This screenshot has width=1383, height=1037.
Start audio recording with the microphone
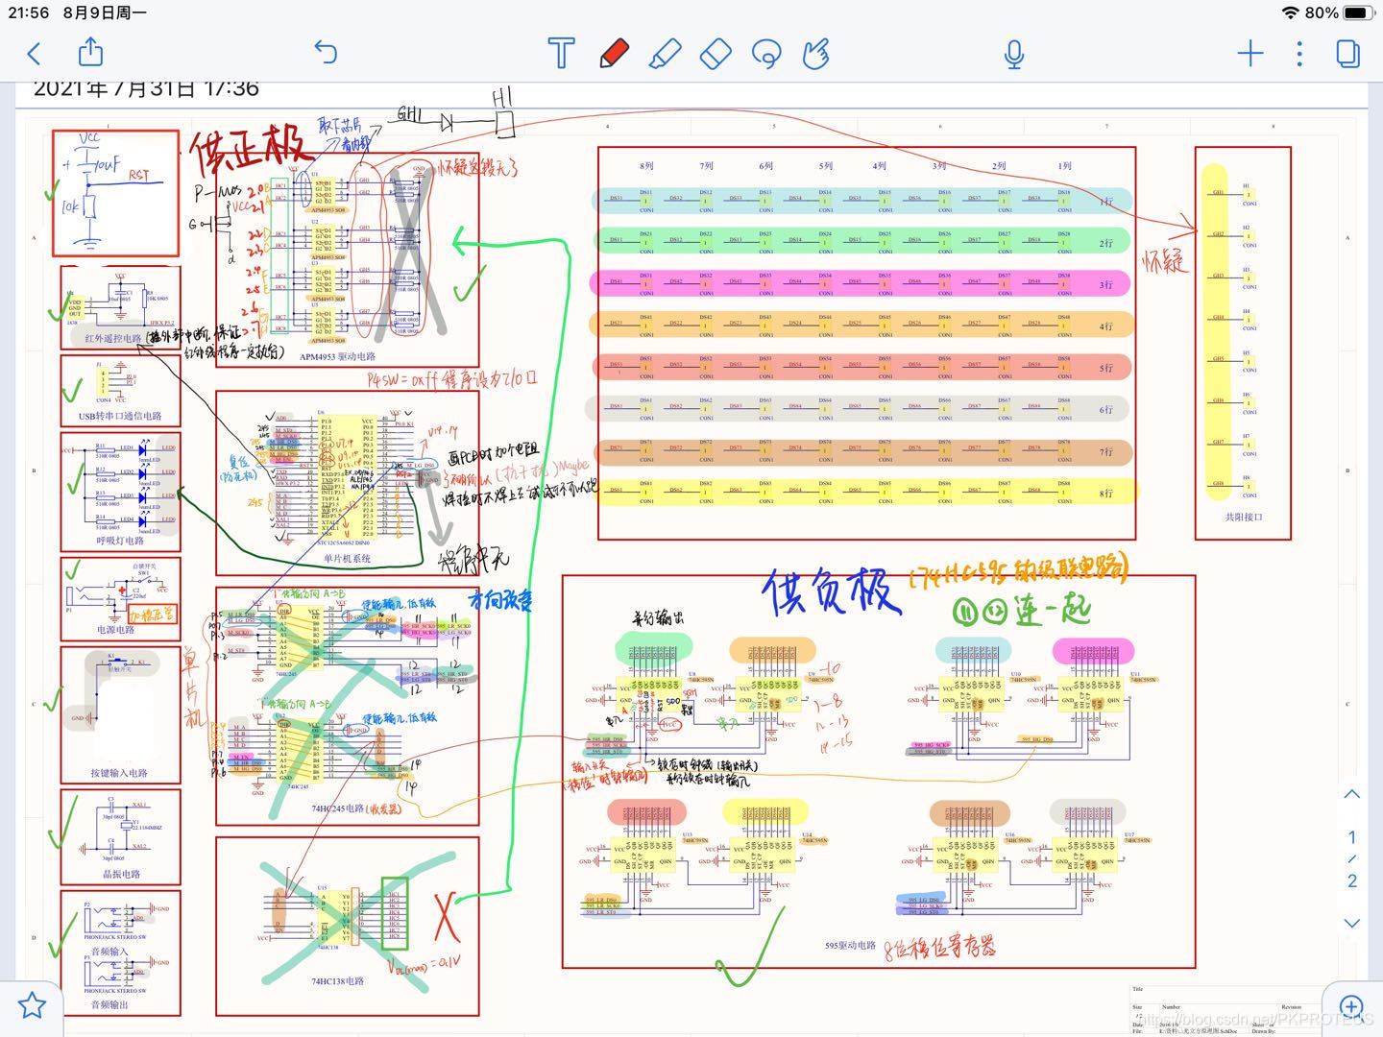coord(1014,54)
